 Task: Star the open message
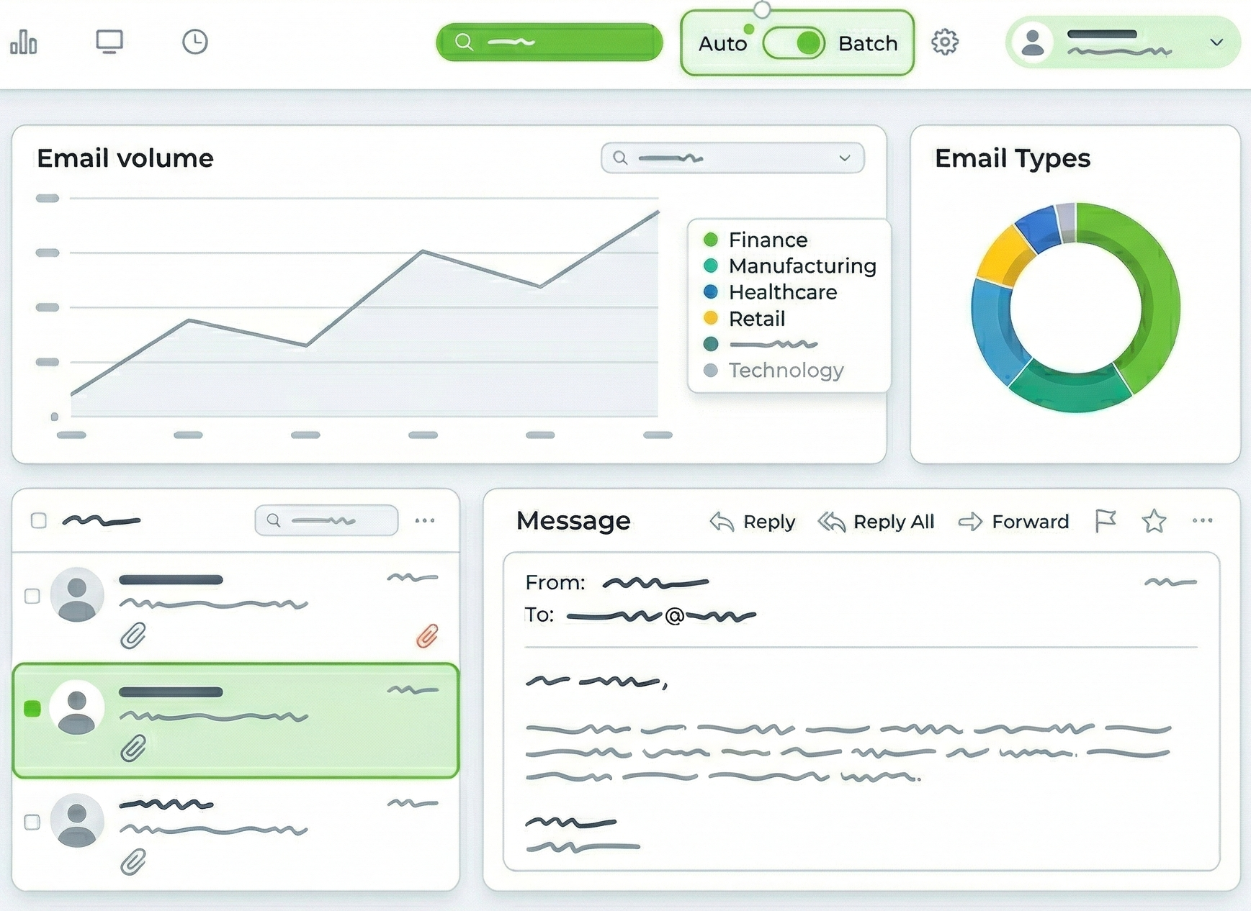(x=1153, y=522)
